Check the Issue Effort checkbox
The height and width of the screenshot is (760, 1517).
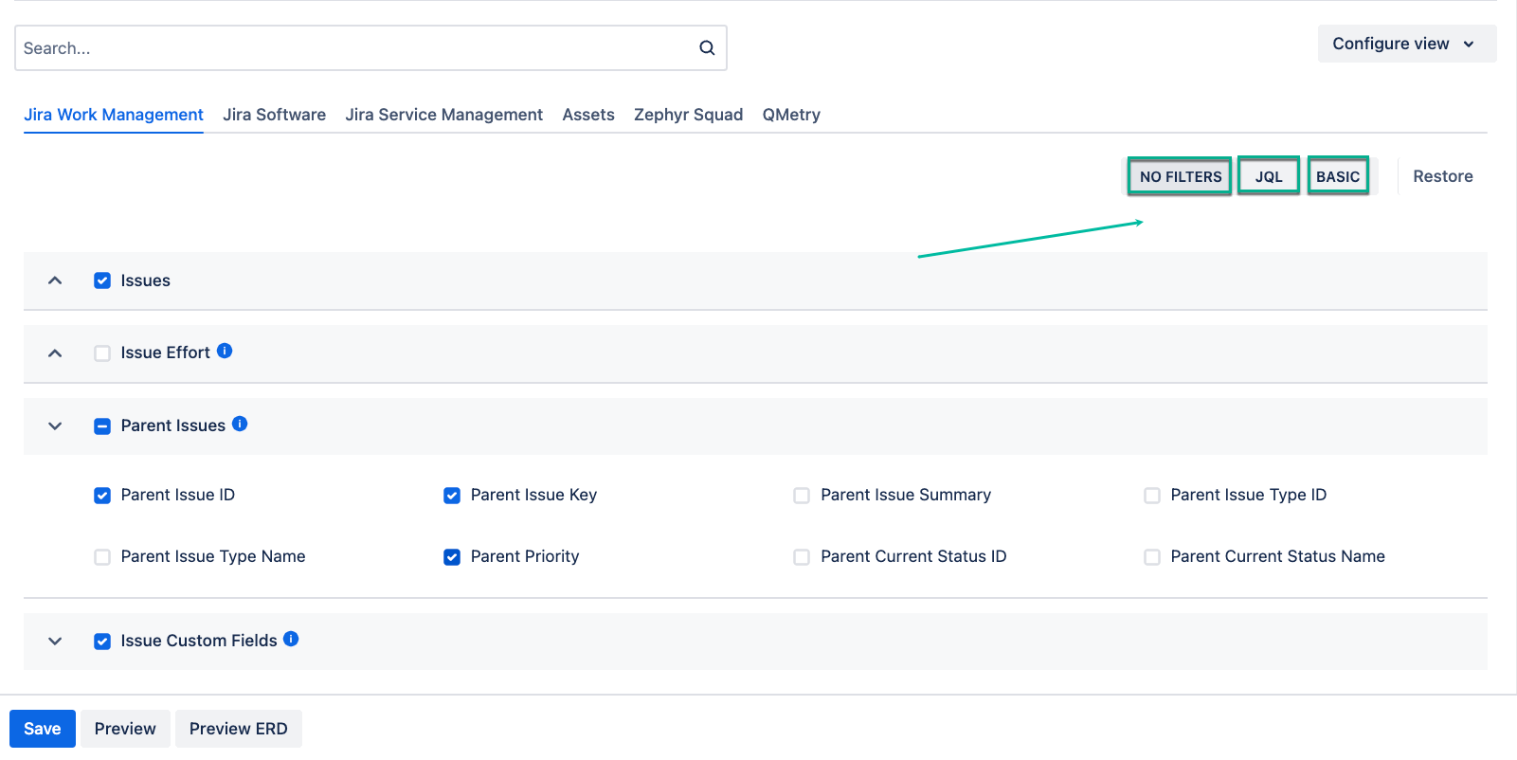(x=102, y=353)
